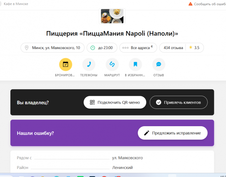Click the В избранное label
Image resolution: width=226 pixels, height=177 pixels.
pos(135,75)
